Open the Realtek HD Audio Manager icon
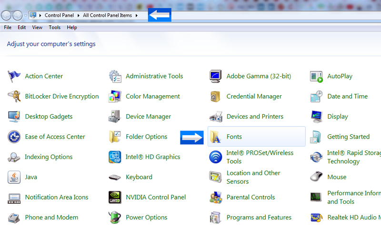This screenshot has height=230, width=381. click(316, 217)
